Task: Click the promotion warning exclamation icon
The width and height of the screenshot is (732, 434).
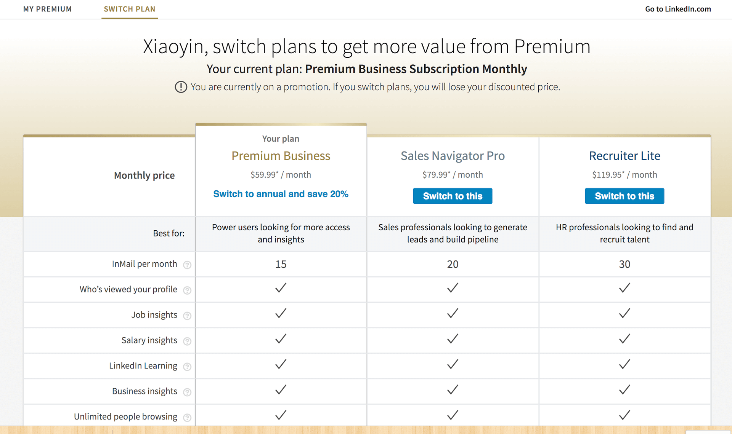Action: [x=181, y=87]
